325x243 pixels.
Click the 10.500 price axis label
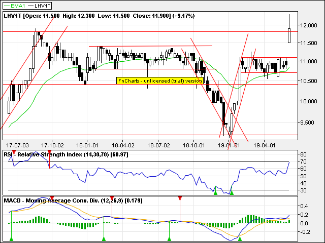[x=309, y=81]
